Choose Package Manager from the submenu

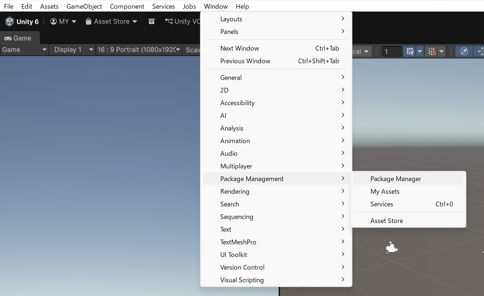396,179
